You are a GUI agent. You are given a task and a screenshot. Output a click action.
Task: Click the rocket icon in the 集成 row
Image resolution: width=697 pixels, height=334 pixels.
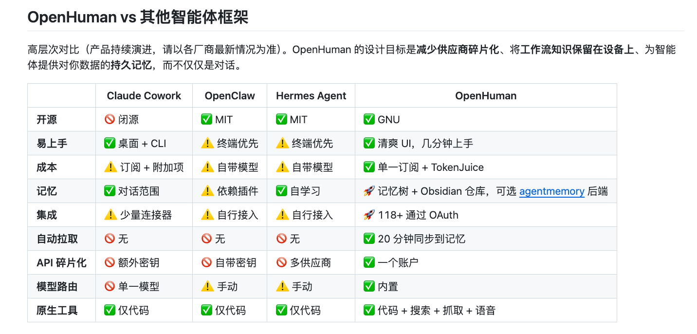tap(369, 215)
